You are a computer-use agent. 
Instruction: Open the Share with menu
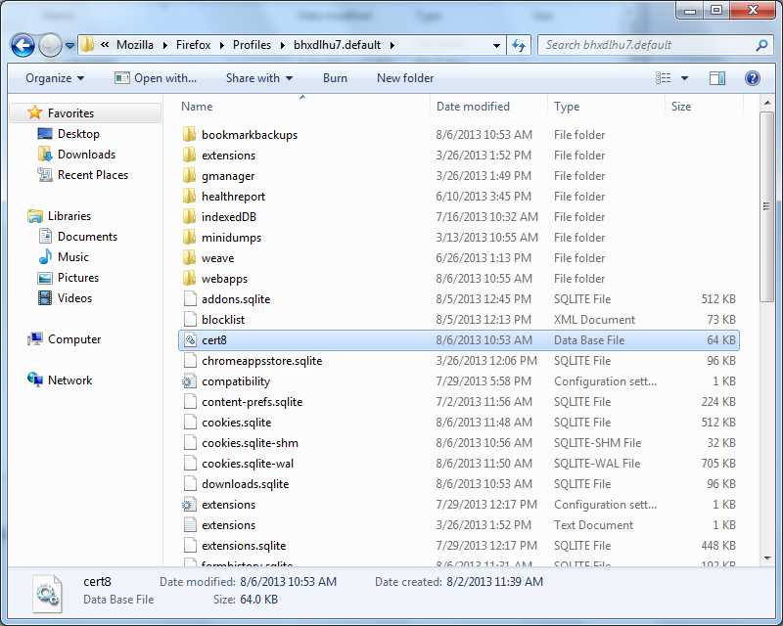tap(259, 78)
